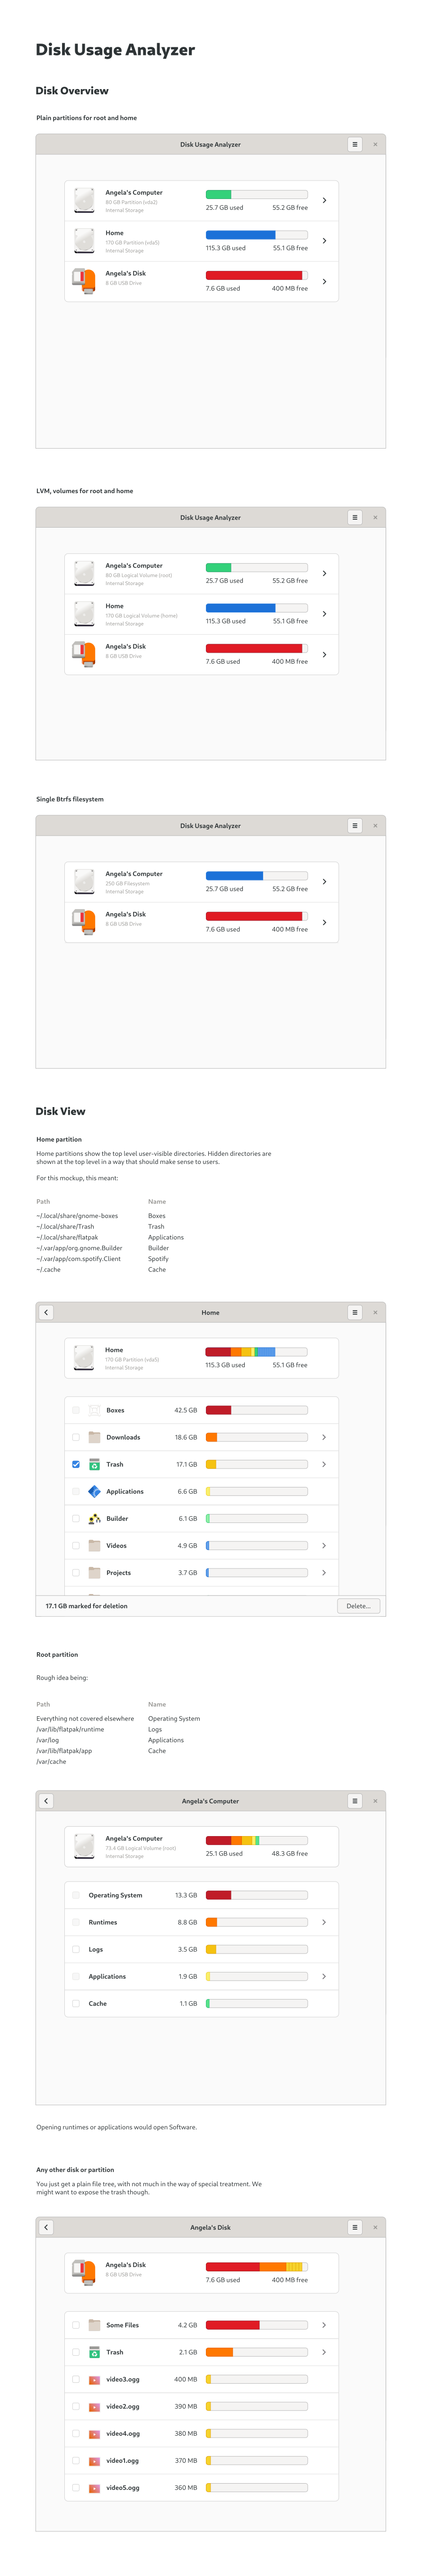Image resolution: width=426 pixels, height=2576 pixels.
Task: Check the Projects checkbox in Home window
Action: click(76, 1572)
